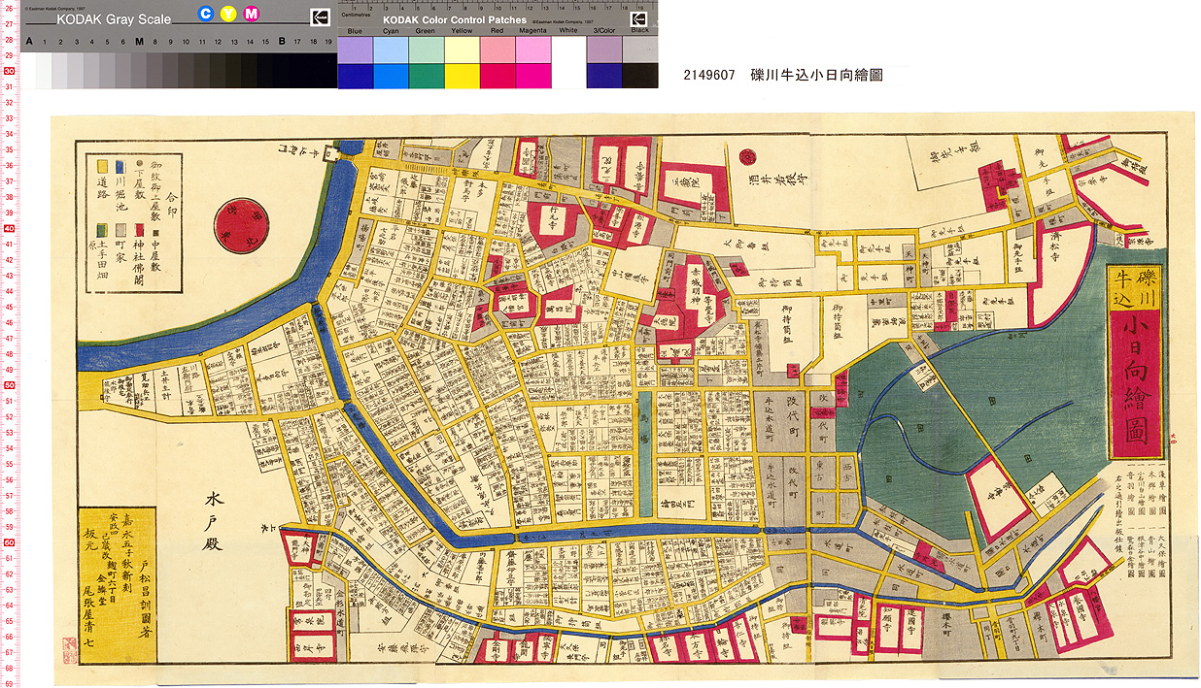This screenshot has width=1201, height=688.
Task: Select the full-strength Green color patch
Action: [426, 76]
